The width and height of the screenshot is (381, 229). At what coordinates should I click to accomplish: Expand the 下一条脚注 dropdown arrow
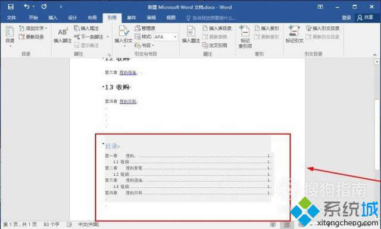coord(108,37)
